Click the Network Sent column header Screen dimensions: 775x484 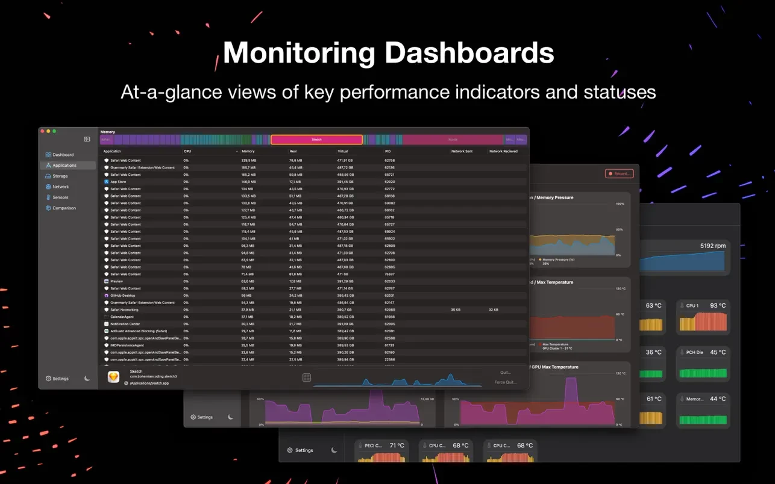click(x=462, y=151)
